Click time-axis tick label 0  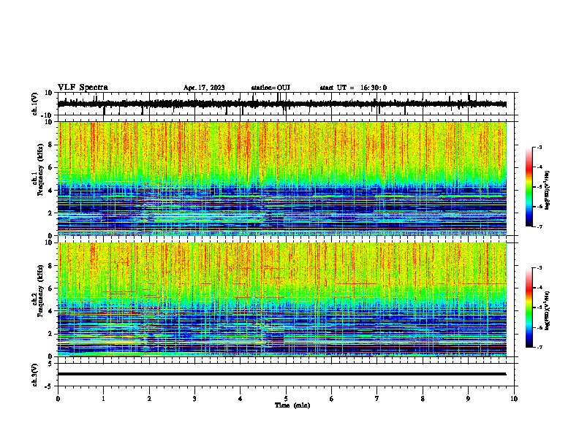(x=58, y=399)
